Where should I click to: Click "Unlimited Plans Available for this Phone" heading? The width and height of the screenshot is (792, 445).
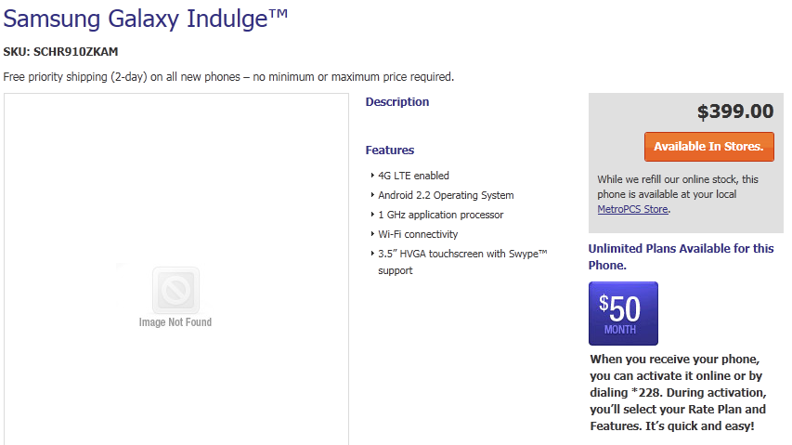[681, 256]
